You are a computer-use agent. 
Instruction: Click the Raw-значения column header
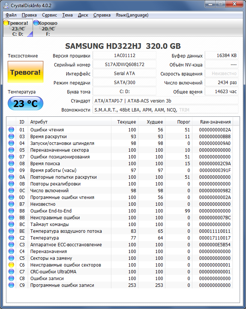click(213, 122)
